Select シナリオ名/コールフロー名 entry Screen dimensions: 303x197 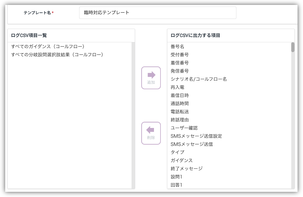[x=199, y=79]
